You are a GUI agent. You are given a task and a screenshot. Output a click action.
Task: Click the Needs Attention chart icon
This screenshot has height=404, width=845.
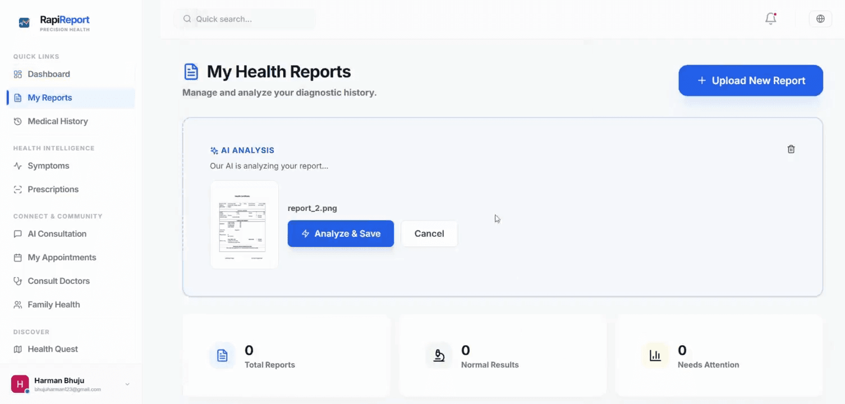(x=655, y=356)
